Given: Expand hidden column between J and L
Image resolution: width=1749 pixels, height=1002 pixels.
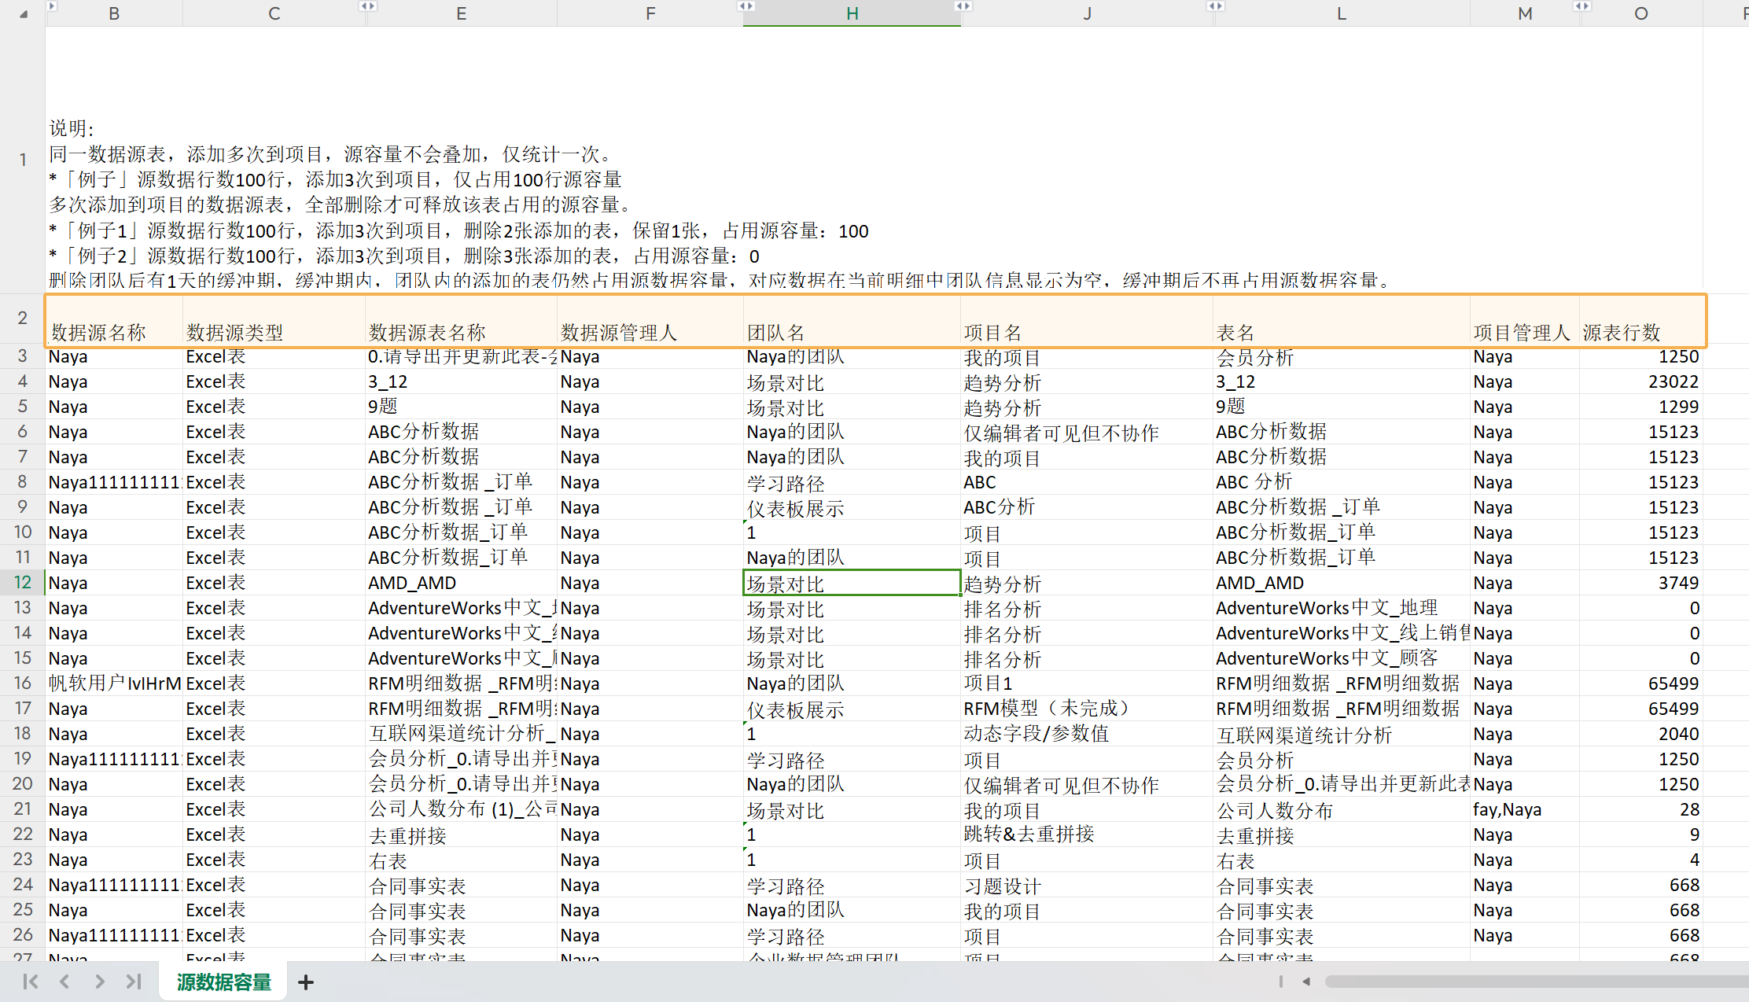Looking at the screenshot, I should [x=1215, y=6].
